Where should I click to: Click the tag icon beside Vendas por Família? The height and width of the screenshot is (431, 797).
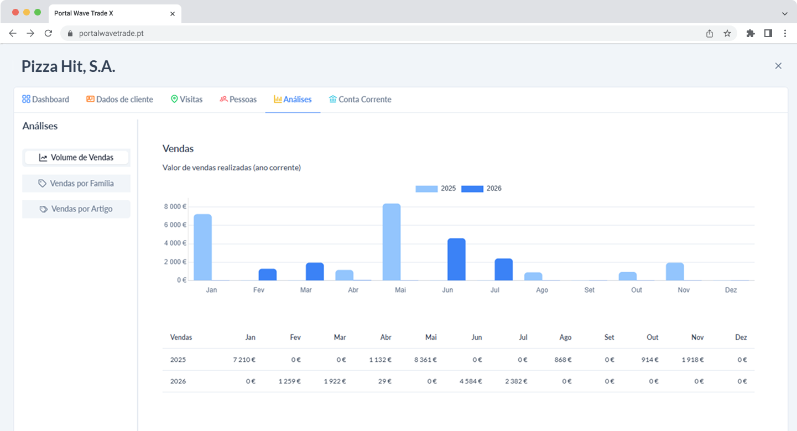click(42, 183)
